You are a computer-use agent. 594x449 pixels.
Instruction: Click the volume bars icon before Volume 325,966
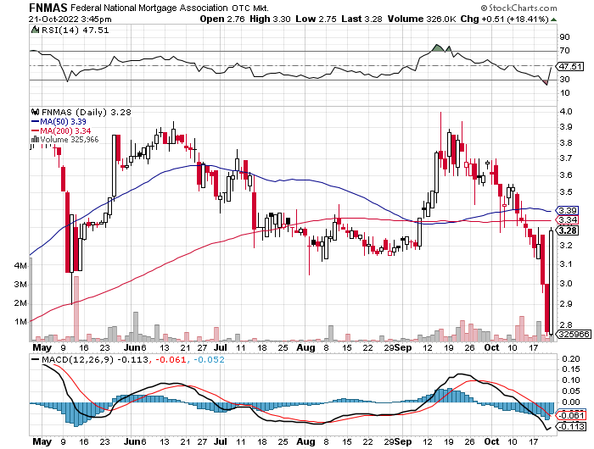[x=35, y=139]
